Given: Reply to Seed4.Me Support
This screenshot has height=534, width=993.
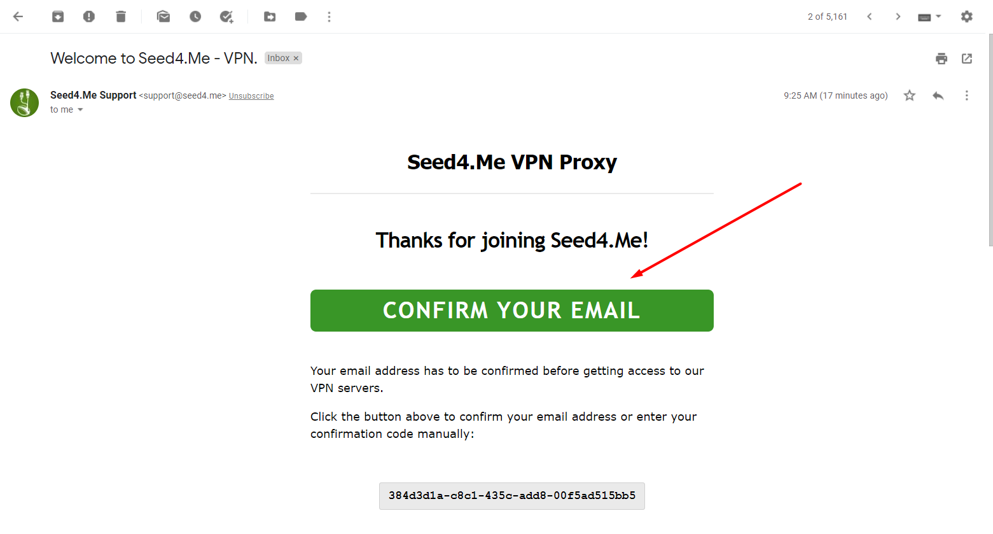Looking at the screenshot, I should click(x=938, y=95).
